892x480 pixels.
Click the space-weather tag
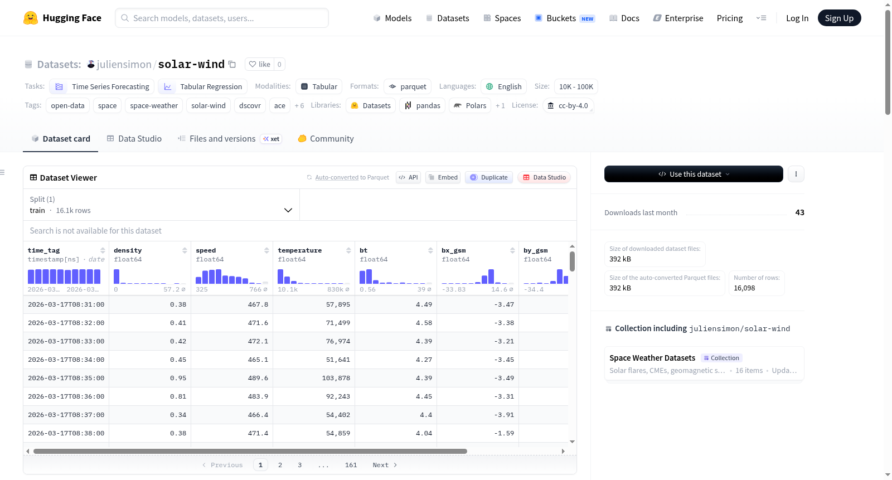(x=154, y=105)
